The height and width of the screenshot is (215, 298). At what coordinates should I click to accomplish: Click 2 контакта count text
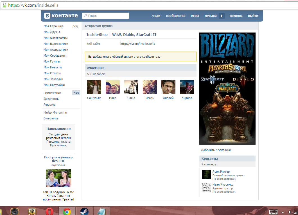pos(209,165)
